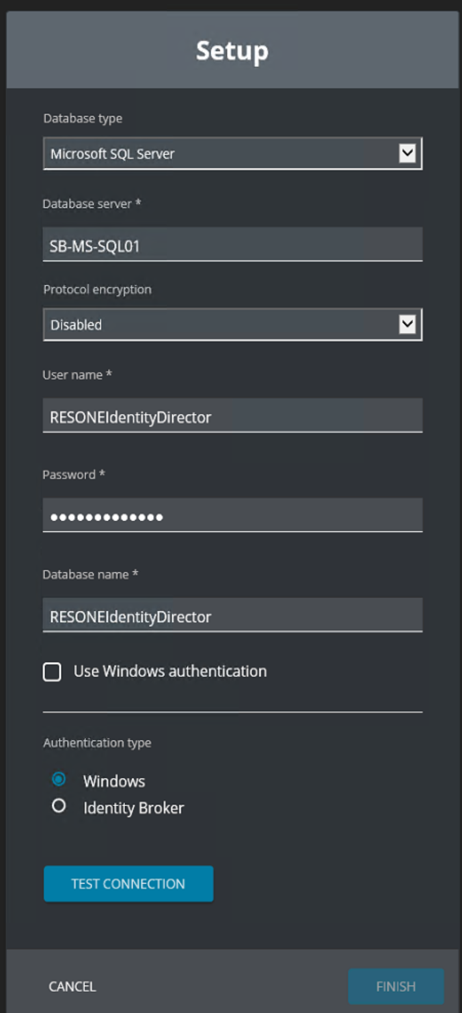
Task: Open the Microsoft SQL Server combo box
Action: 232,153
